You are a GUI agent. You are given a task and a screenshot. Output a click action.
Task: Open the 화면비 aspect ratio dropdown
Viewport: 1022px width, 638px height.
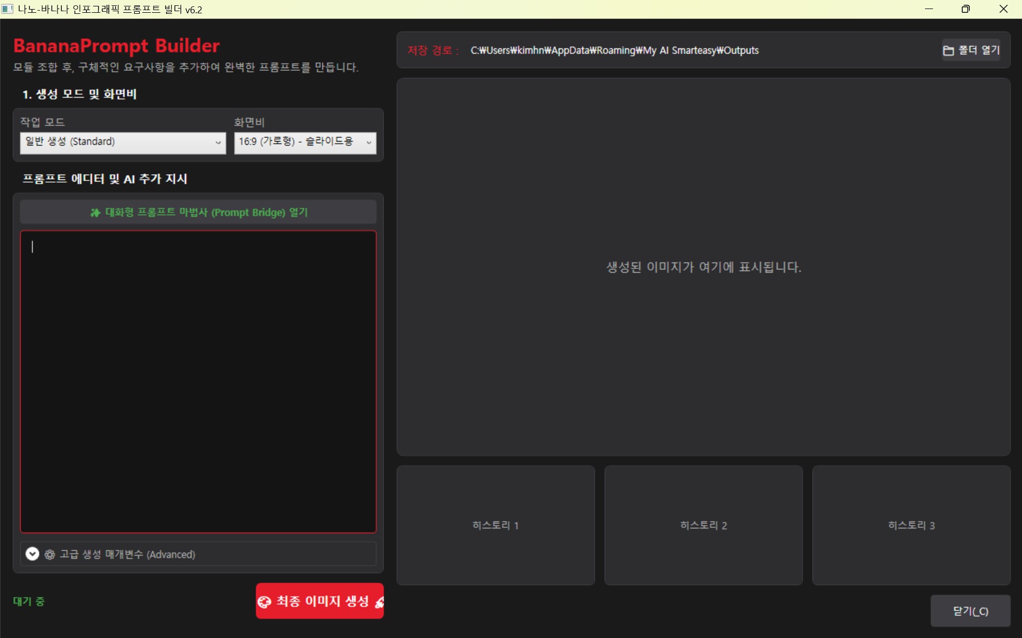(305, 142)
